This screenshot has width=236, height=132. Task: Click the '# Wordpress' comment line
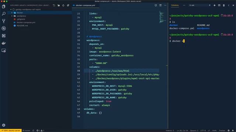[94, 37]
